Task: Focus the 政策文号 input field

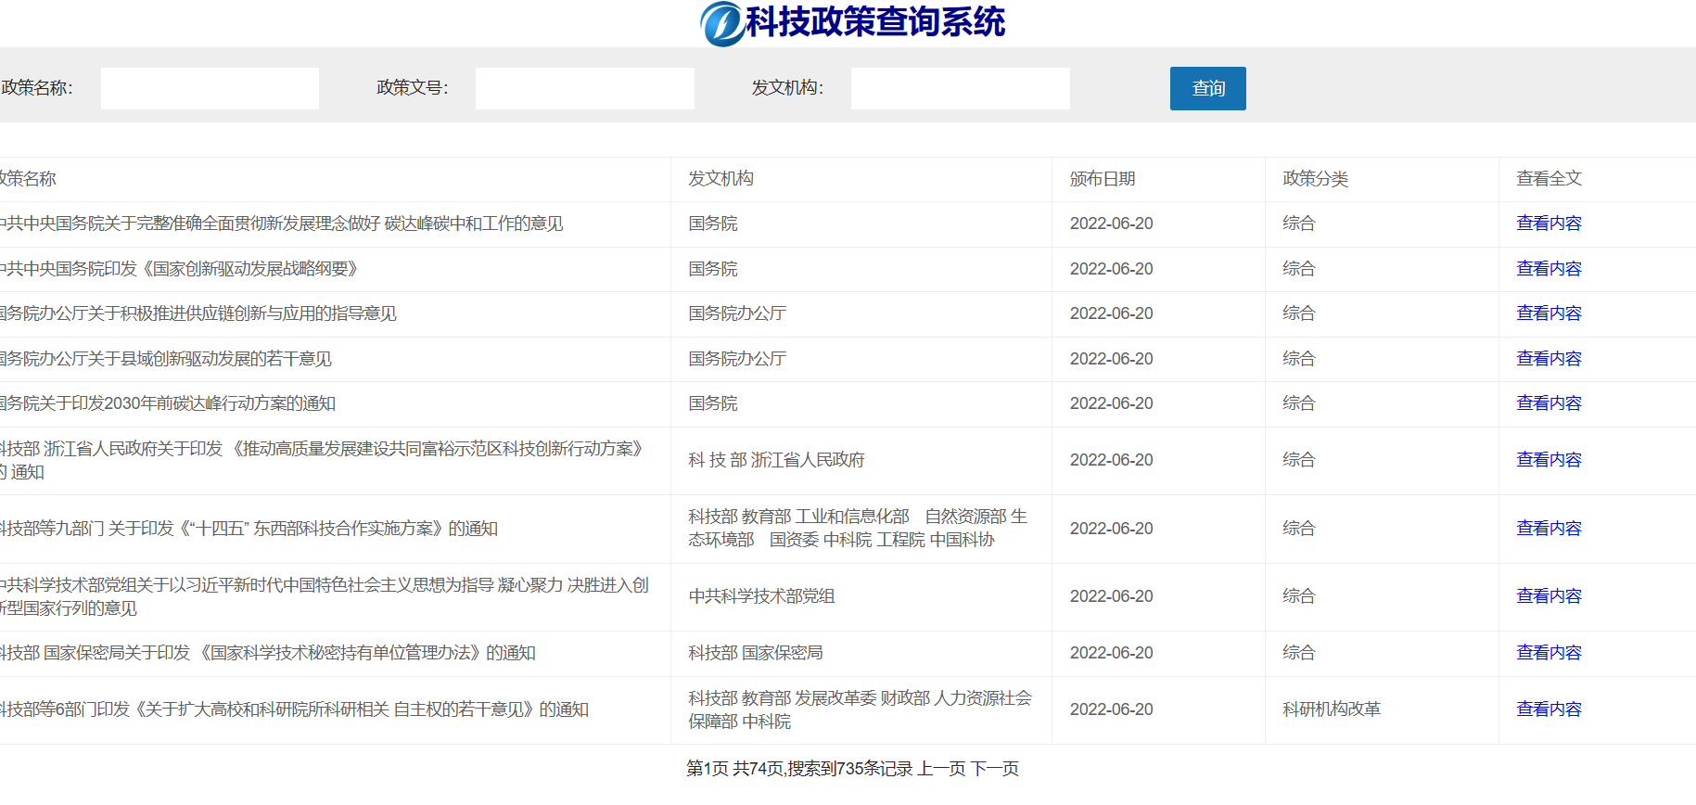Action: (x=585, y=88)
